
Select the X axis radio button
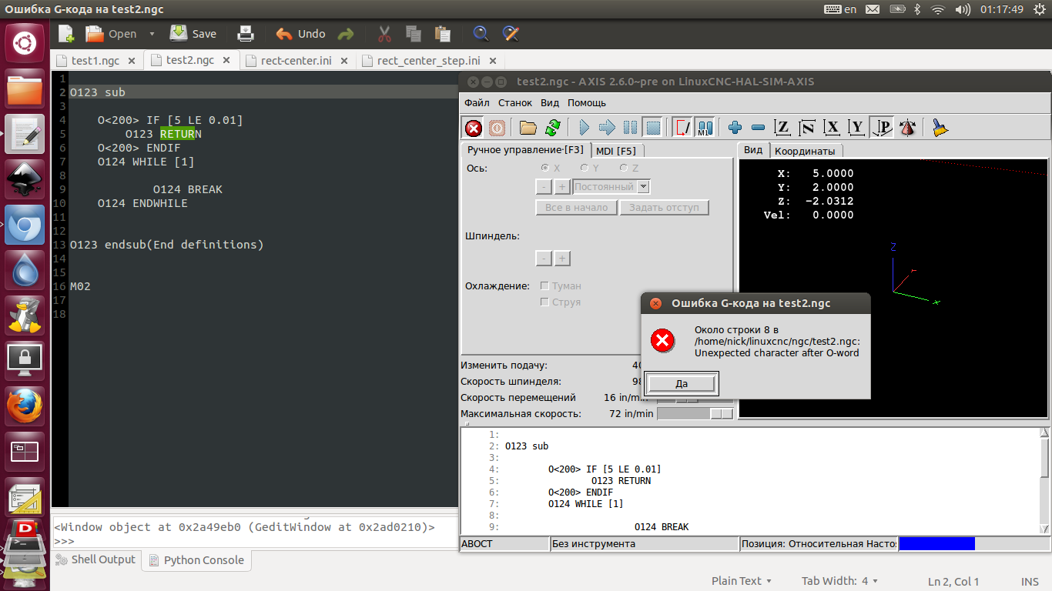click(x=545, y=168)
